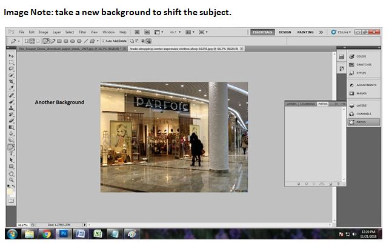This screenshot has height=243, width=389.
Task: Switch to the Channels tab in floating panel
Action: (x=307, y=104)
